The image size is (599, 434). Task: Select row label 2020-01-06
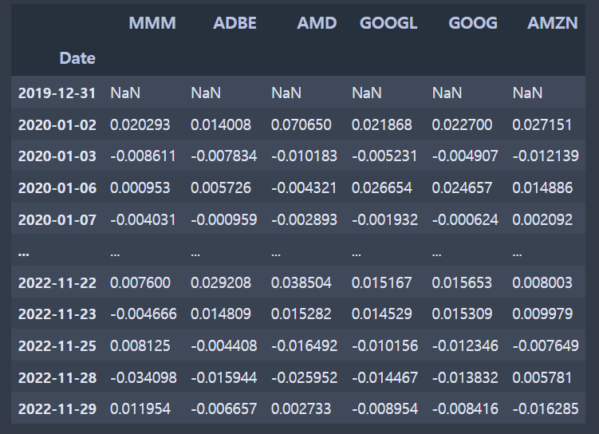tap(57, 188)
